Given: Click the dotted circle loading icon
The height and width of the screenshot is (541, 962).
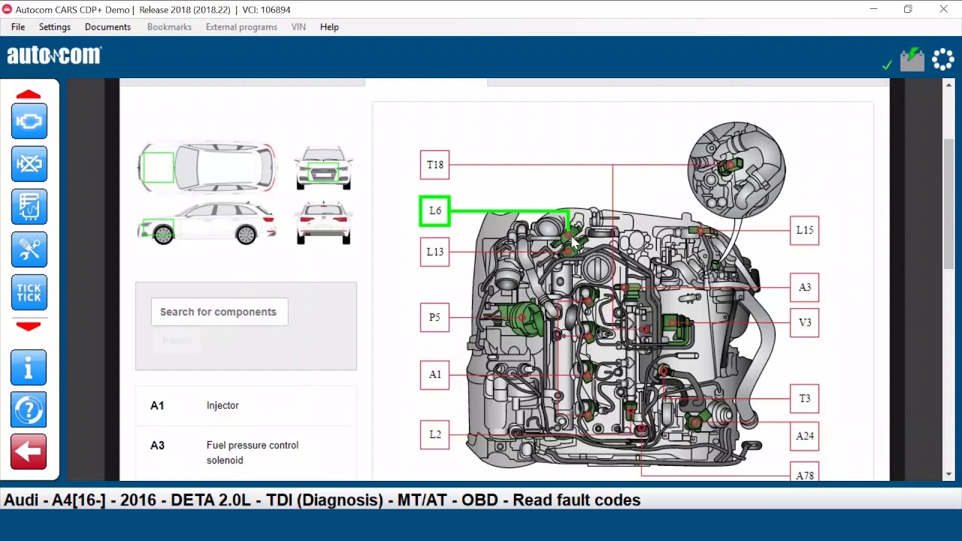Looking at the screenshot, I should [943, 59].
